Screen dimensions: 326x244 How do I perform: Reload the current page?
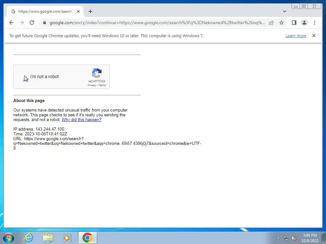click(x=32, y=23)
